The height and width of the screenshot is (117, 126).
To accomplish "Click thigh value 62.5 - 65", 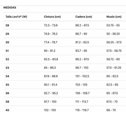I will point(112,85).
